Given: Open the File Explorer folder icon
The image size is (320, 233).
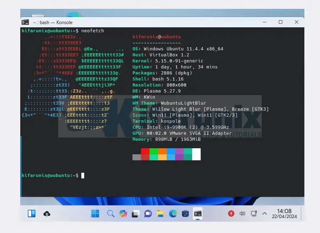Looking at the screenshot, I should click(x=160, y=213).
